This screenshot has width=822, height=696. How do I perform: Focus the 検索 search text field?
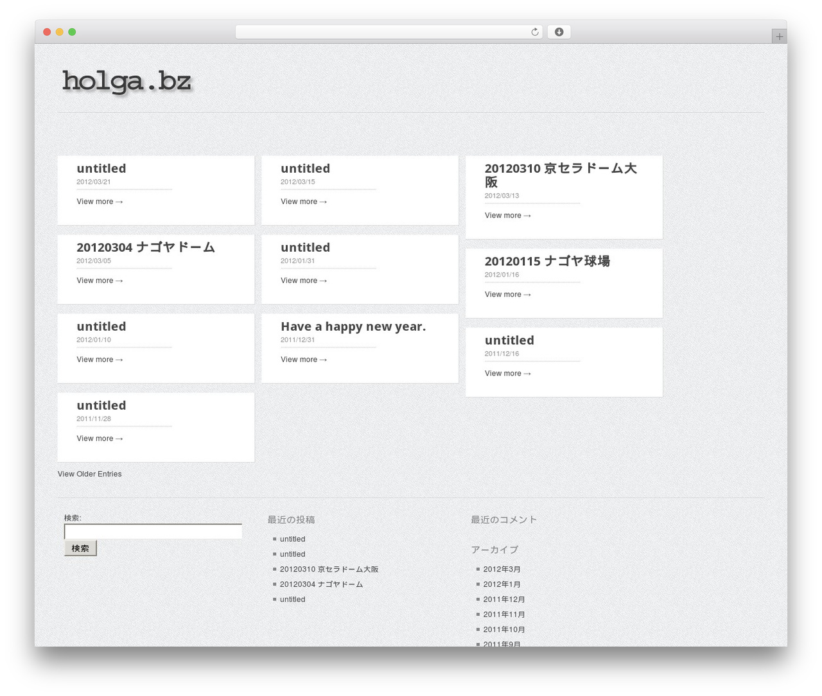(153, 532)
